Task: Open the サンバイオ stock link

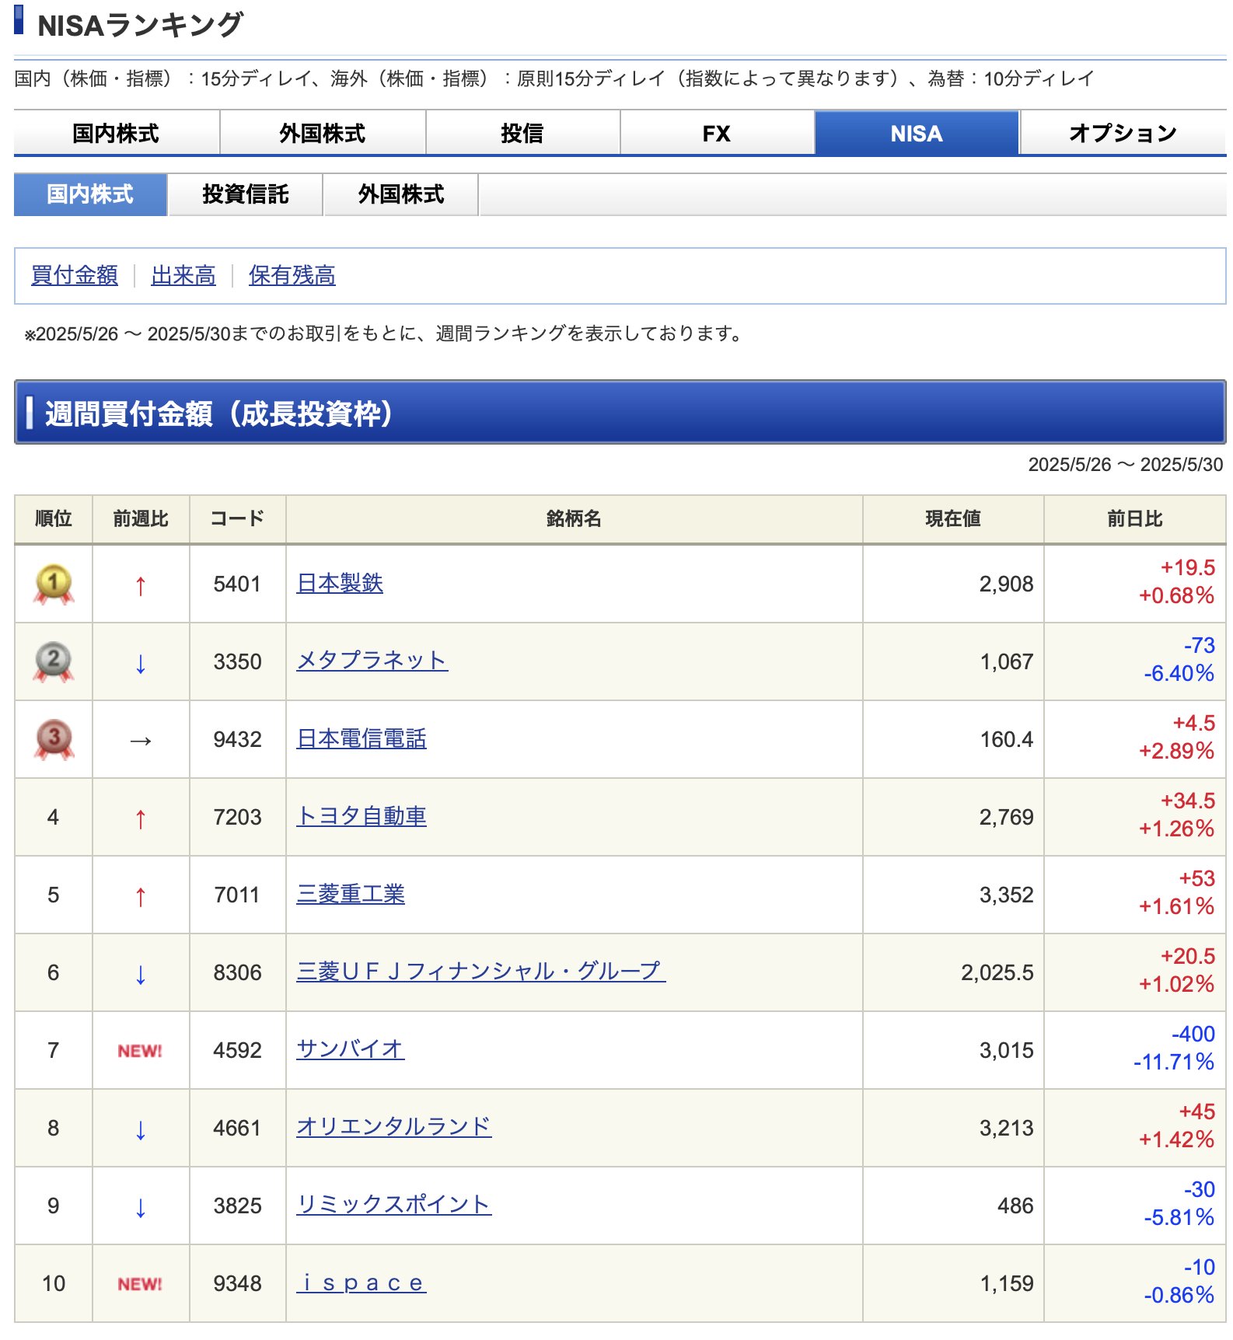Action: point(351,1049)
